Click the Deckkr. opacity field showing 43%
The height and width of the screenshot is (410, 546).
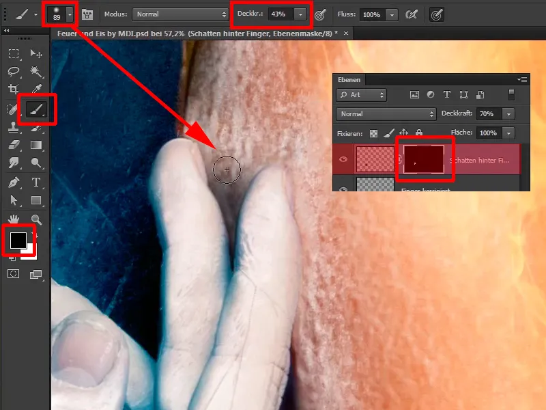281,14
